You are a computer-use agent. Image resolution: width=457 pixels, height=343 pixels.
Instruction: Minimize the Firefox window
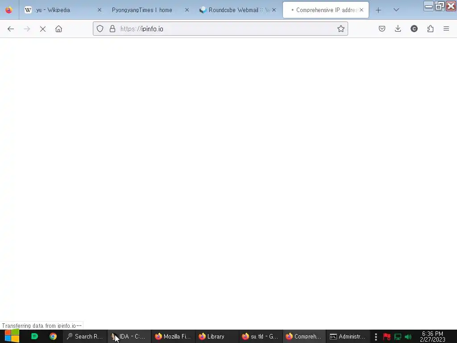tap(428, 6)
